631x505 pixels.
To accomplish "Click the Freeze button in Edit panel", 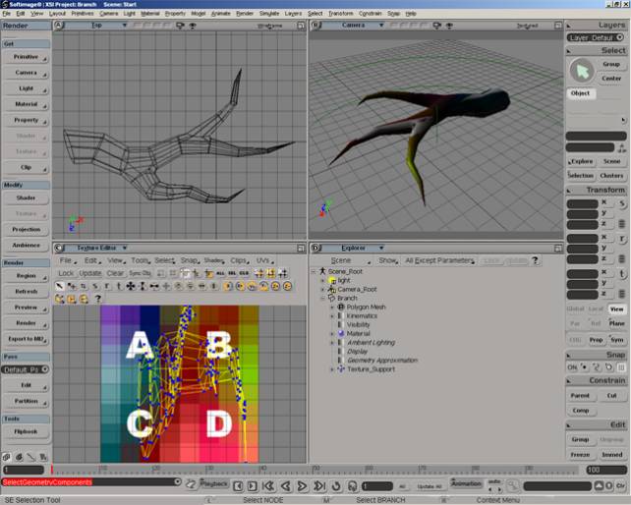I will click(x=580, y=454).
